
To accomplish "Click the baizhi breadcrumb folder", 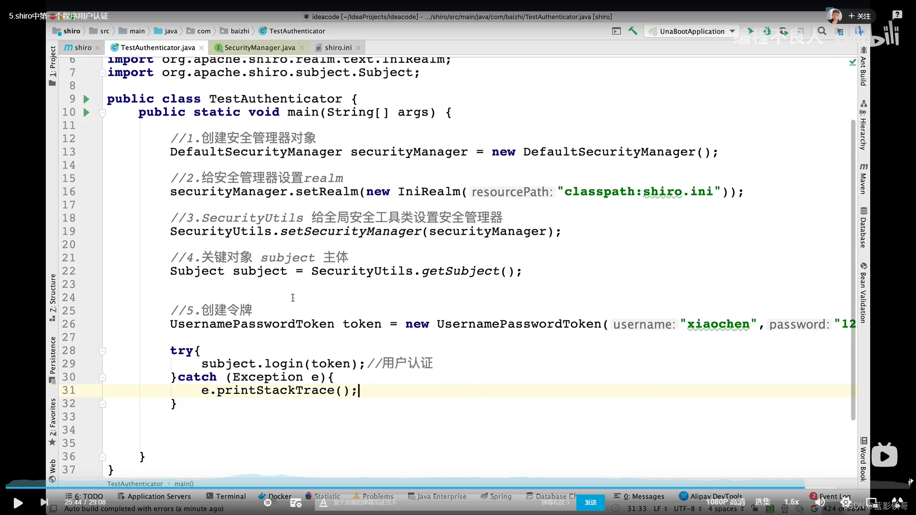I will point(235,31).
